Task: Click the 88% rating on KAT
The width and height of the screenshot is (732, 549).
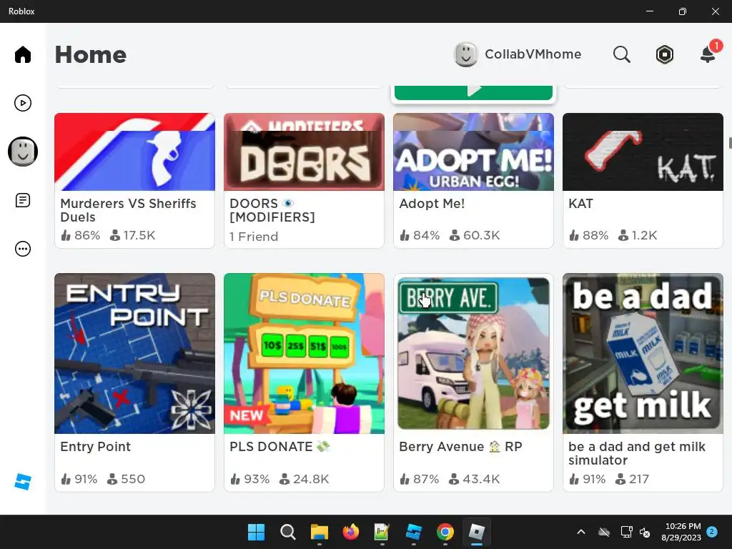Action: coord(589,235)
